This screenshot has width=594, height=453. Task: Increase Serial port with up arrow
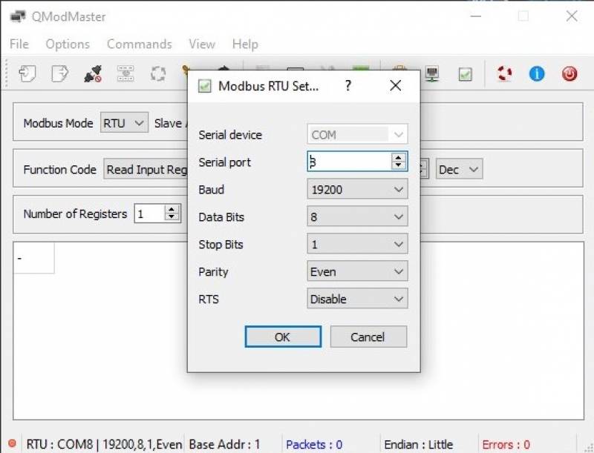pyautogui.click(x=398, y=158)
